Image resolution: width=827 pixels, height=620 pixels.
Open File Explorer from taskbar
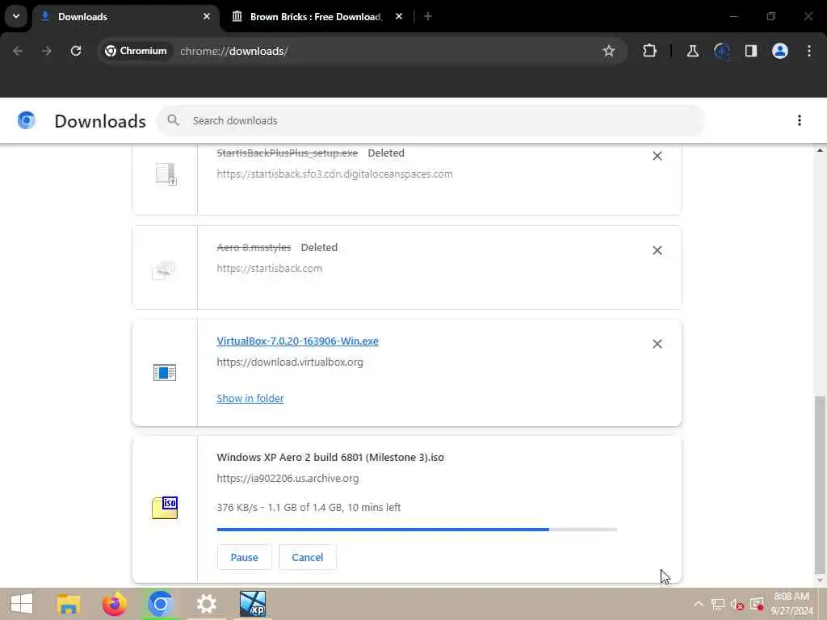point(68,604)
